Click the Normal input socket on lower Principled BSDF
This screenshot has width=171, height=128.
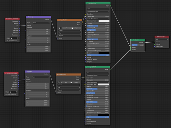85,119
